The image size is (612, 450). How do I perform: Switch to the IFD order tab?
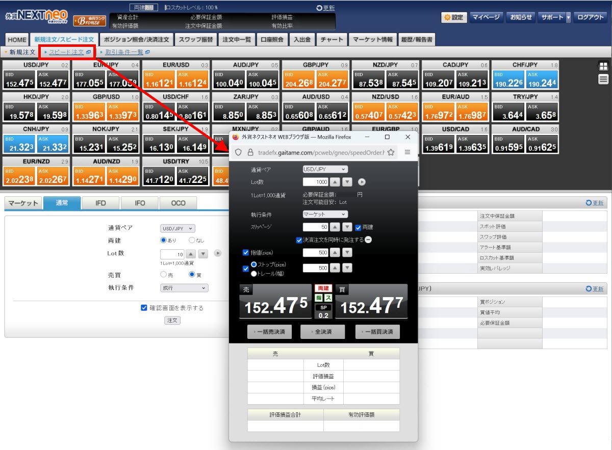100,203
